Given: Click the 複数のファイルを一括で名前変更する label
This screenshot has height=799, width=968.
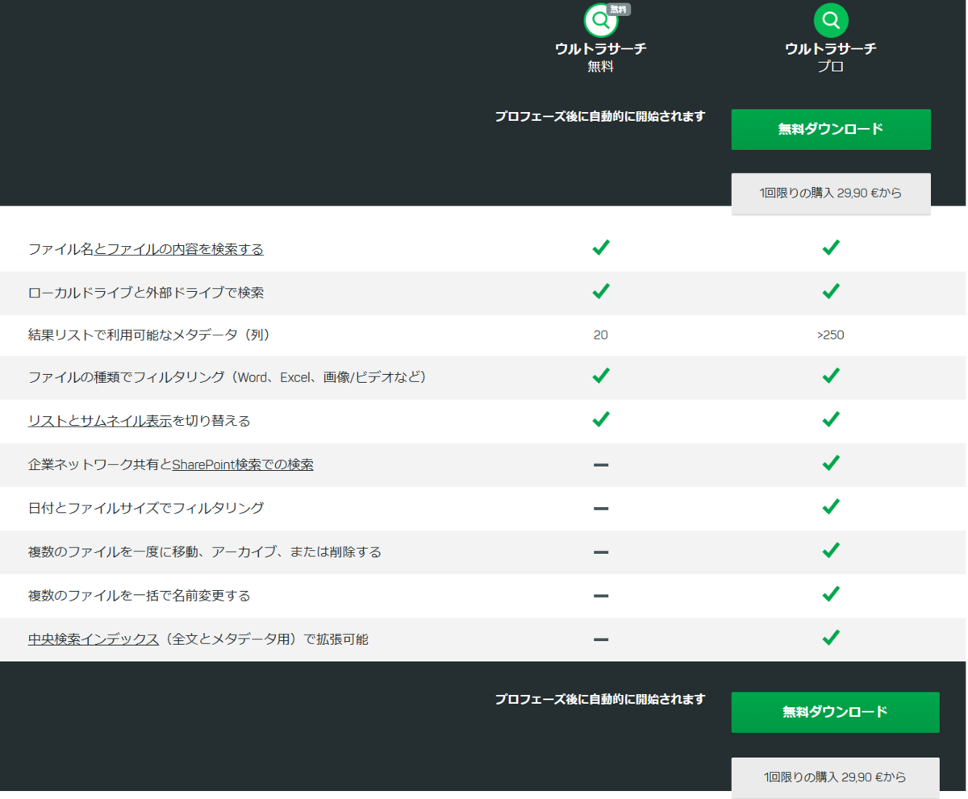Looking at the screenshot, I should 139,596.
